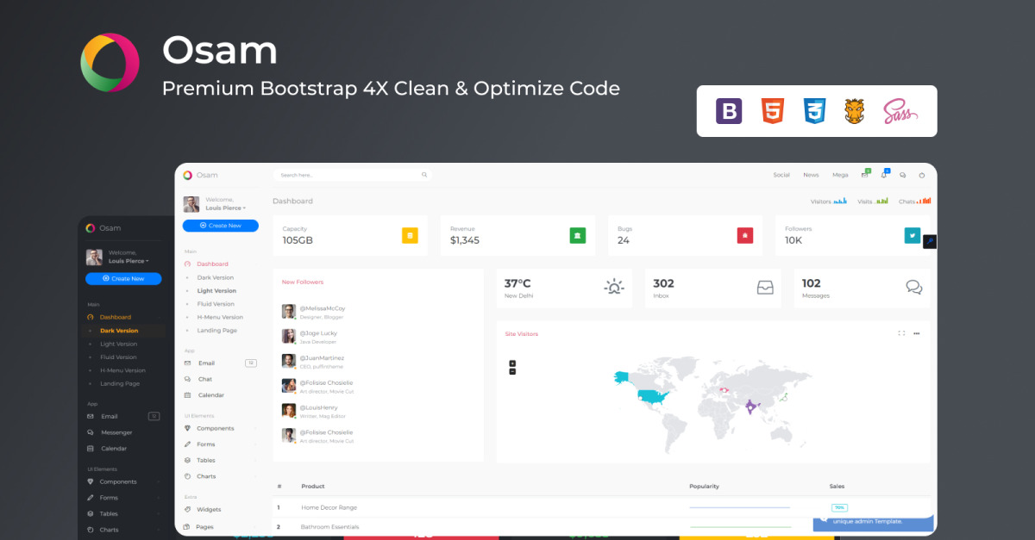Open @MelissaMcCoy follower profile link

click(322, 308)
